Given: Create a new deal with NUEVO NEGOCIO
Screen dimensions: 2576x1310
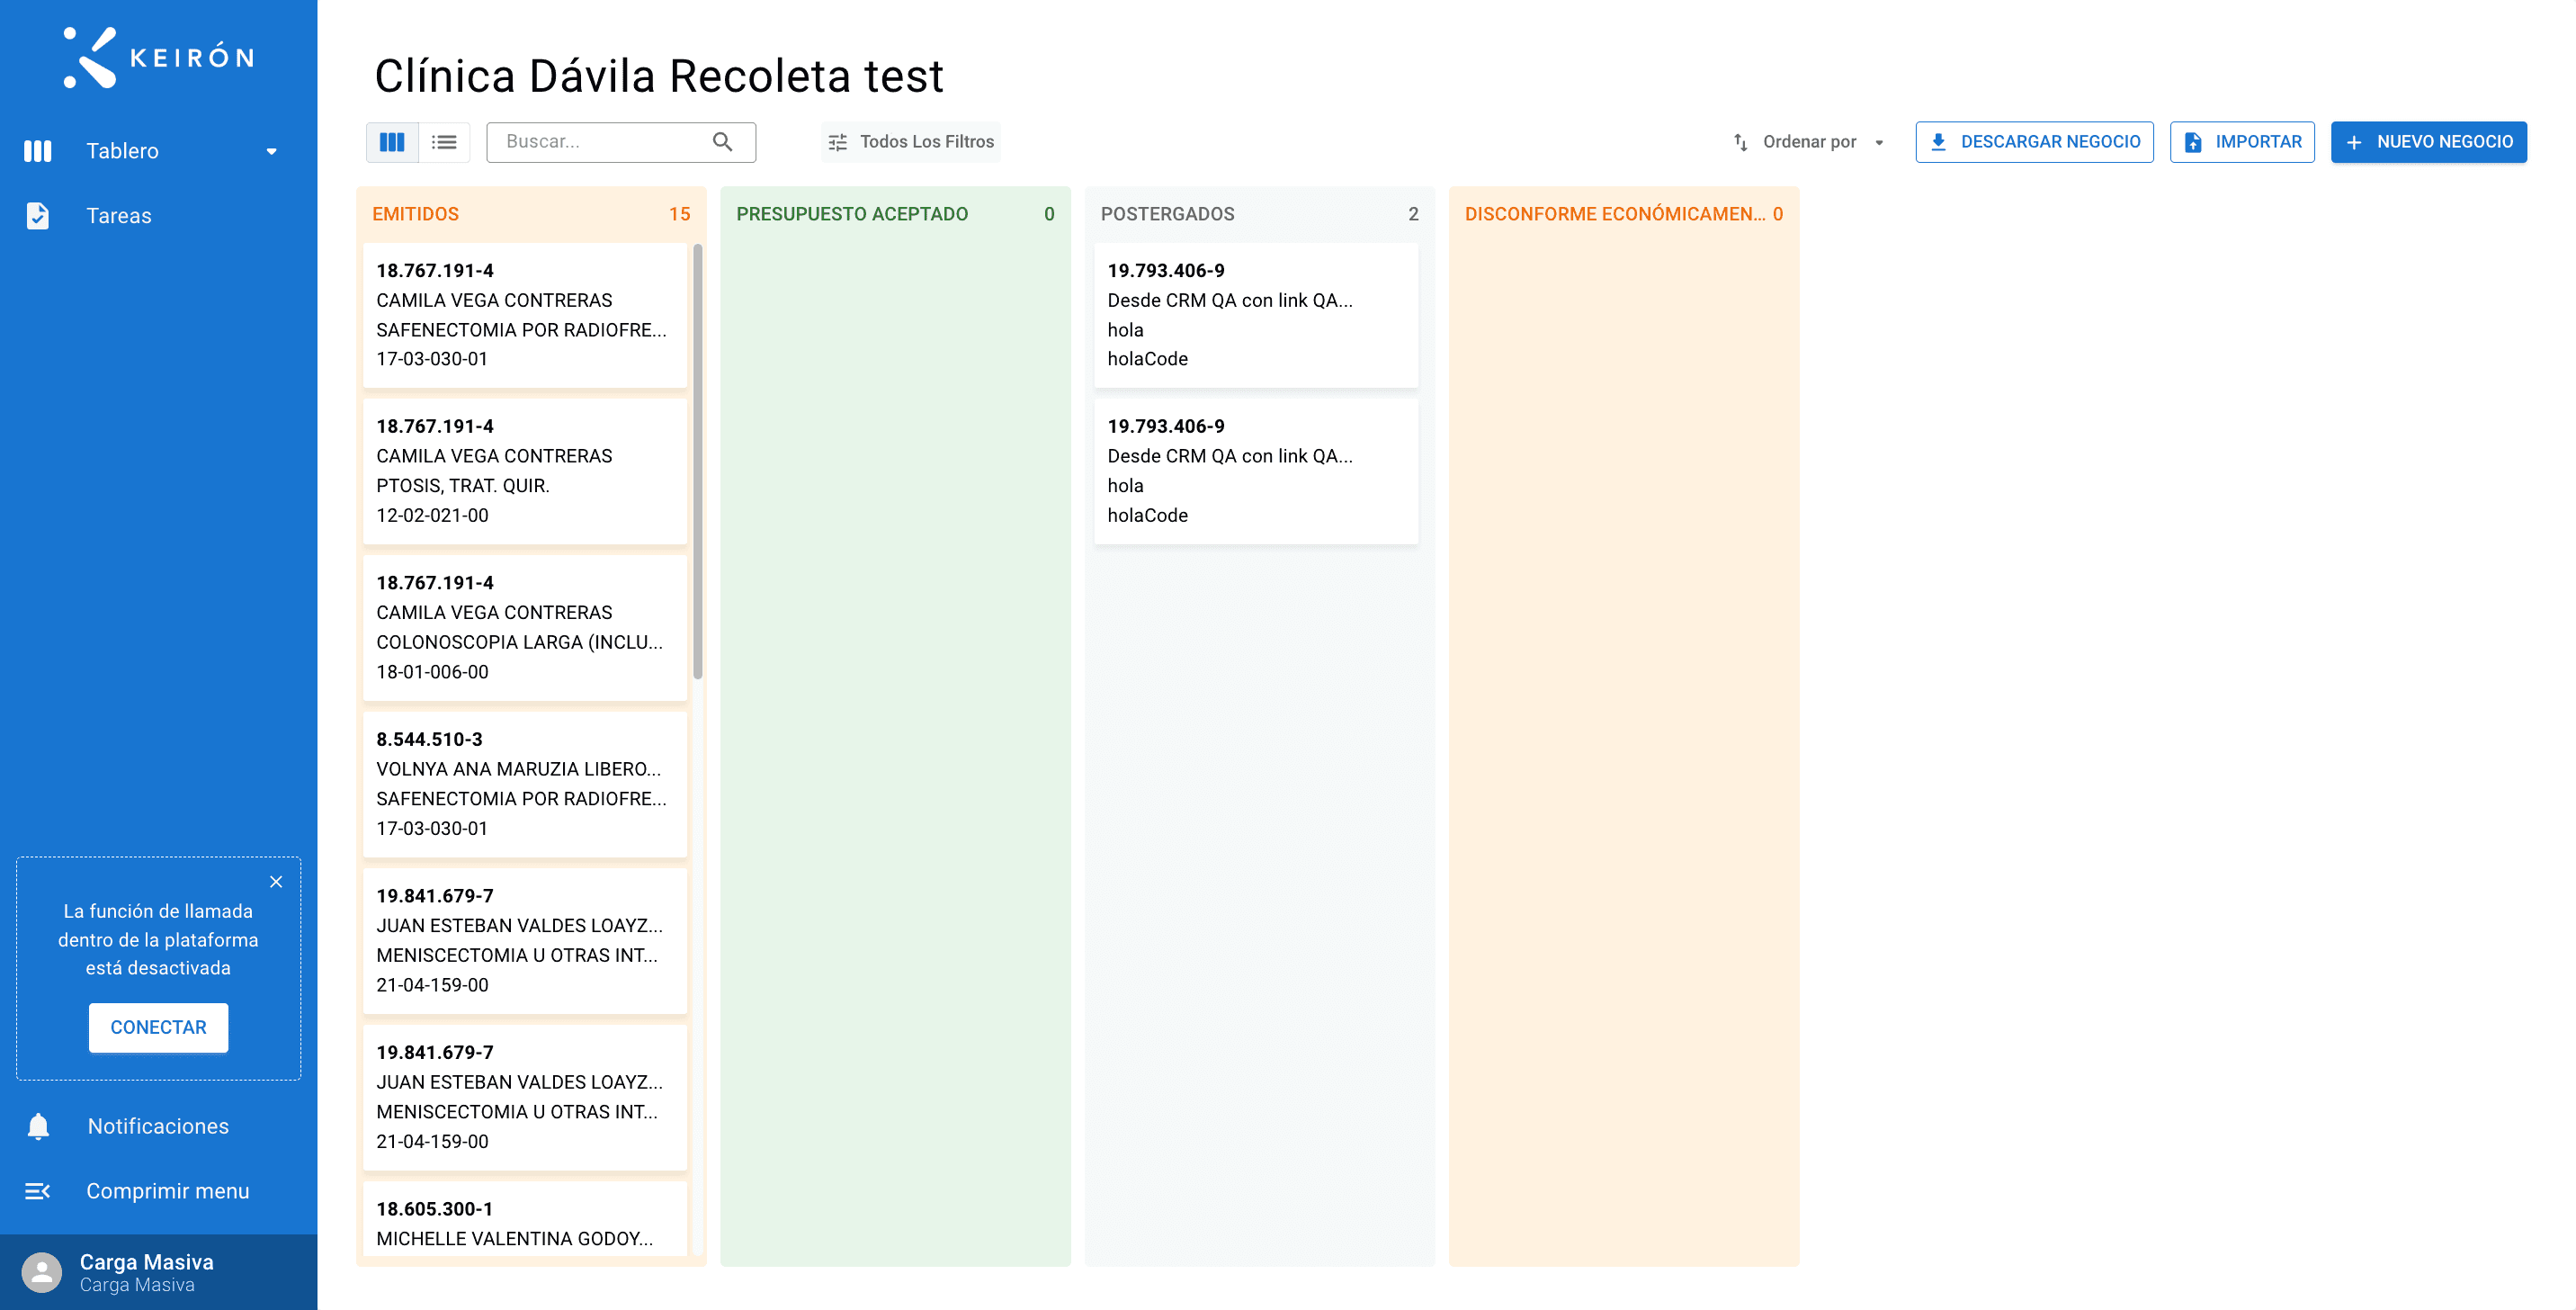Looking at the screenshot, I should 2428,142.
